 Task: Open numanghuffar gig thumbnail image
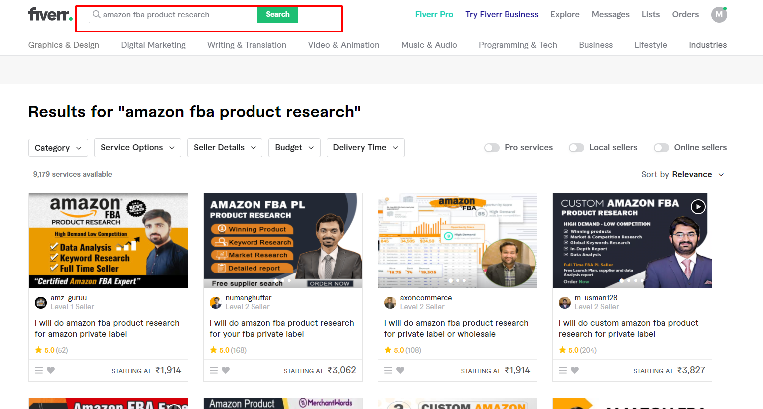283,241
